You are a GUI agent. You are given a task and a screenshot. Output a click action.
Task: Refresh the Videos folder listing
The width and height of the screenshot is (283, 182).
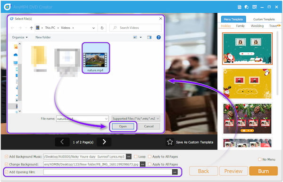(x=102, y=28)
